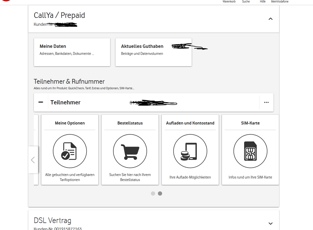The image size is (313, 230).
Task: Click the Infos rund um Ihre SIM-Karte text
Action: [x=250, y=177]
